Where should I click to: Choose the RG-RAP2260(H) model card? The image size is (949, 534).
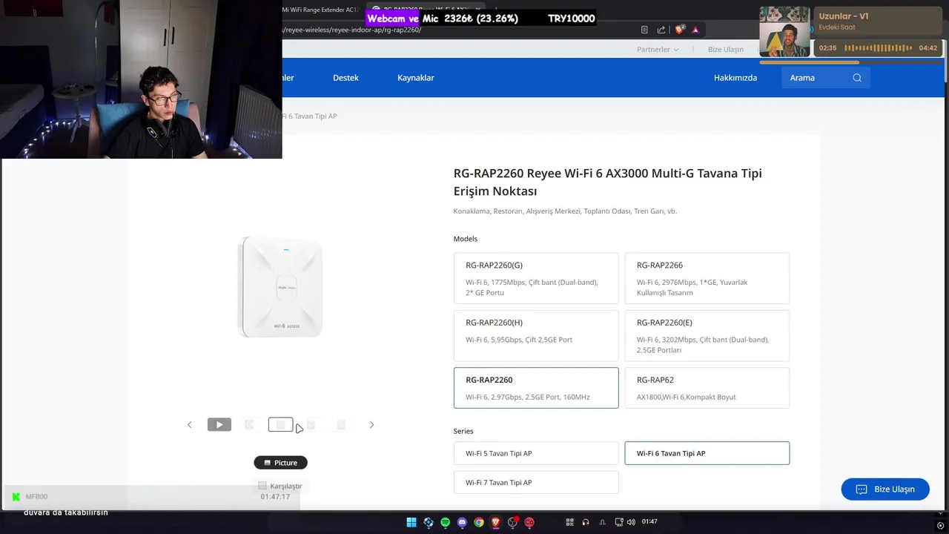coord(536,335)
